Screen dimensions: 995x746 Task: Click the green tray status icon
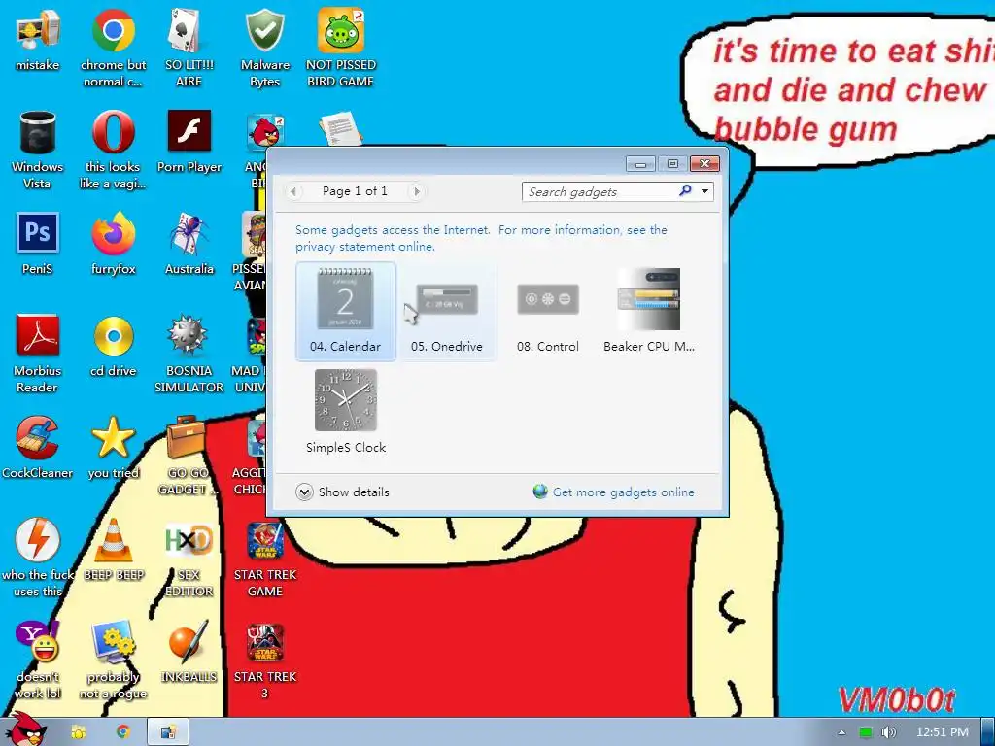(865, 732)
